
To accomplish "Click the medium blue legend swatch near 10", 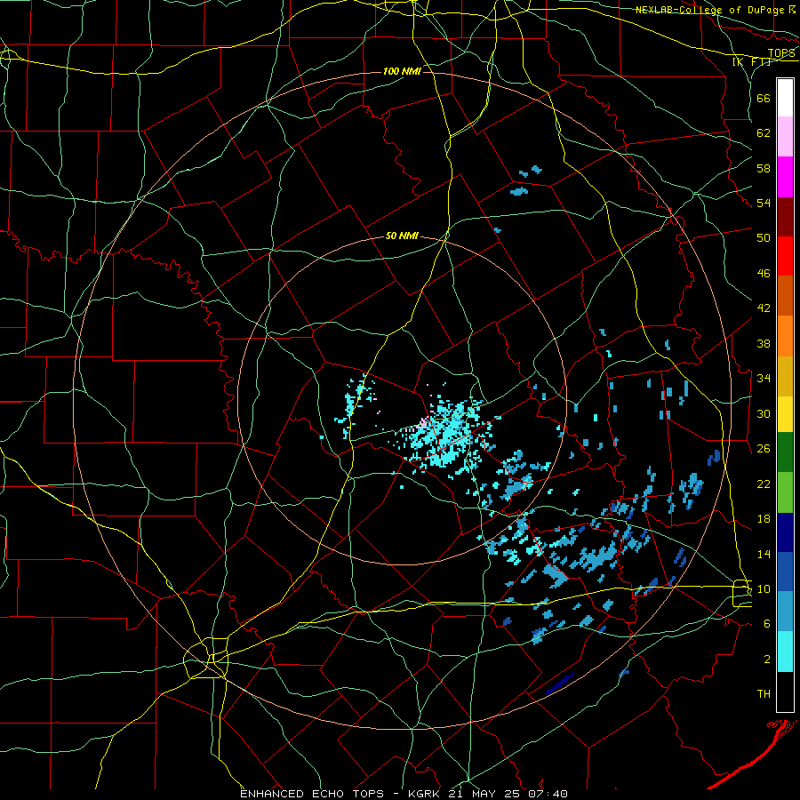I will coord(785,572).
